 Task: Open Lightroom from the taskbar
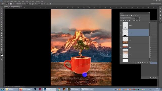(35, 89)
